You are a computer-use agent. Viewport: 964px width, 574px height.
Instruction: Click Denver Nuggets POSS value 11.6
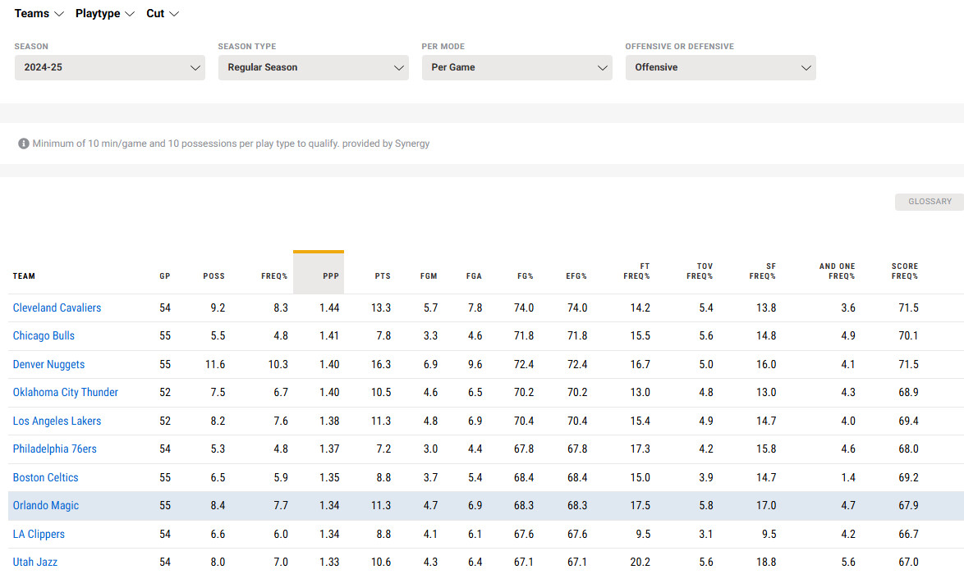215,365
